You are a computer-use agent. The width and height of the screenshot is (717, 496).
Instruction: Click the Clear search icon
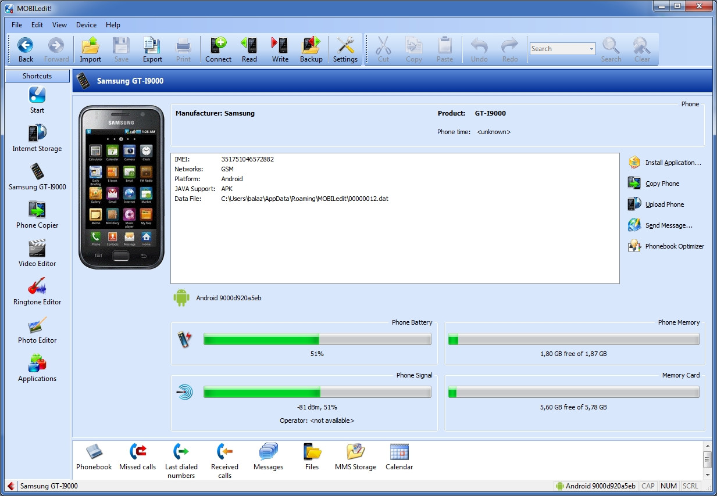(642, 49)
